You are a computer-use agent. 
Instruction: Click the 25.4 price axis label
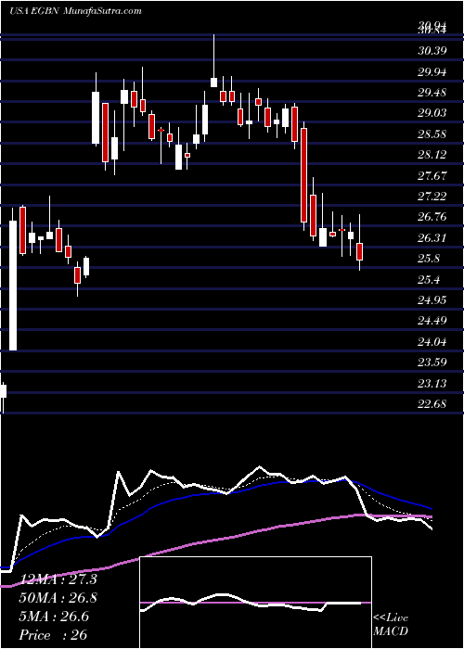point(429,279)
